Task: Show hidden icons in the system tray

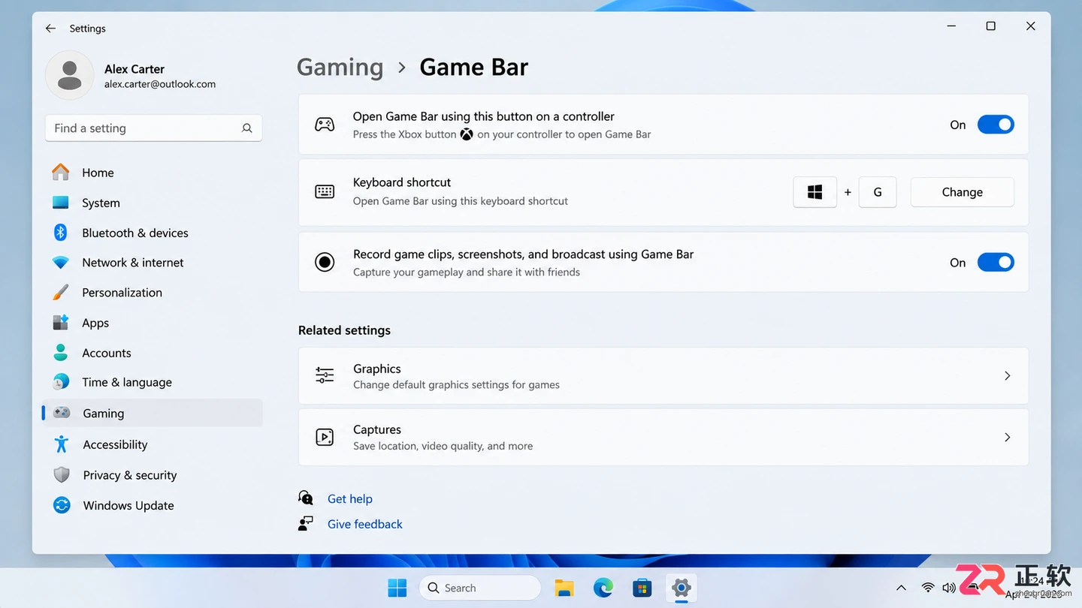Action: pyautogui.click(x=901, y=588)
